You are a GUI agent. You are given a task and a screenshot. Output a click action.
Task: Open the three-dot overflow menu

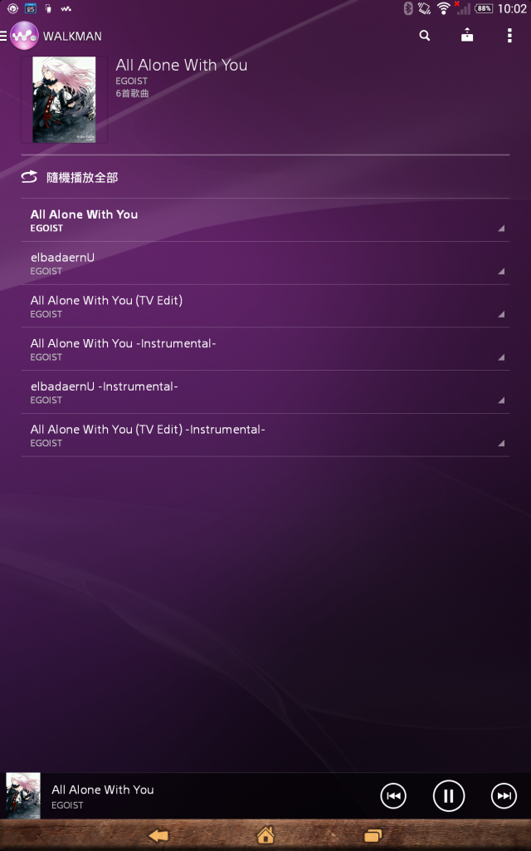[509, 36]
